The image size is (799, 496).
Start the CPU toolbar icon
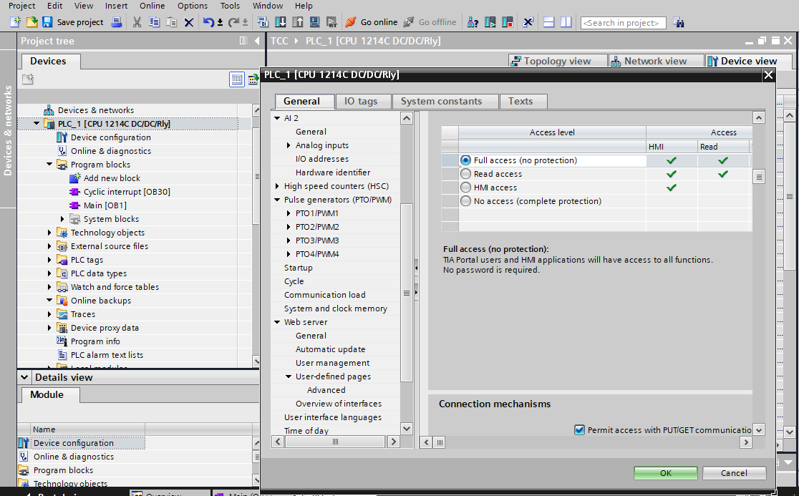click(490, 22)
